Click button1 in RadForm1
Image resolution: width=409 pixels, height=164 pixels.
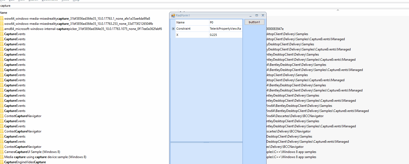[254, 22]
